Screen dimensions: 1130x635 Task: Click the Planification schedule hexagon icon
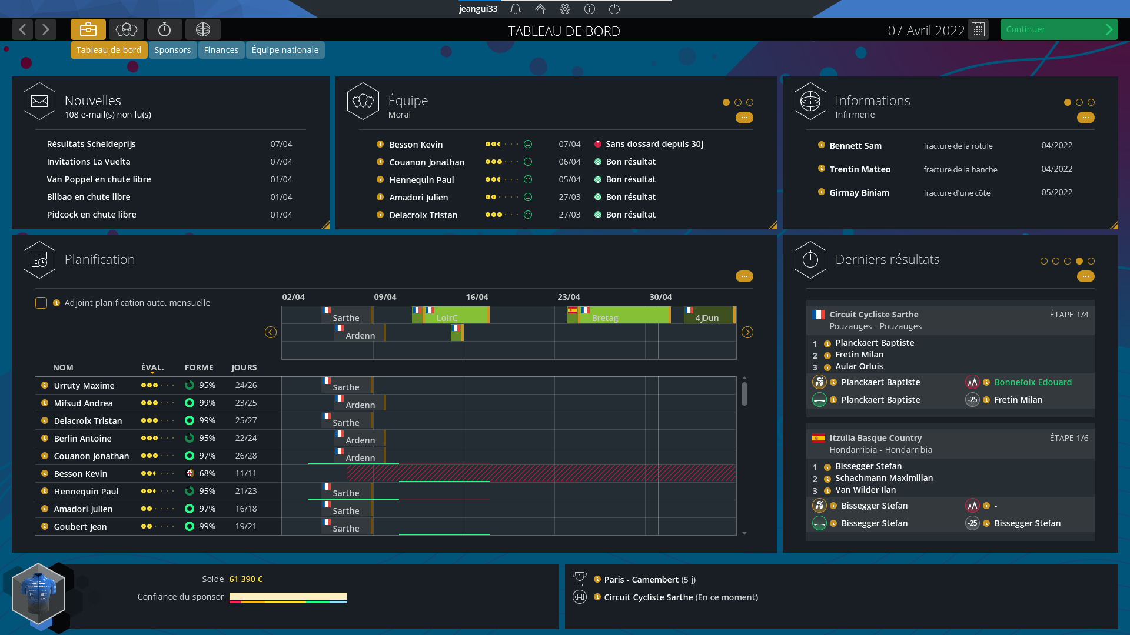[39, 260]
